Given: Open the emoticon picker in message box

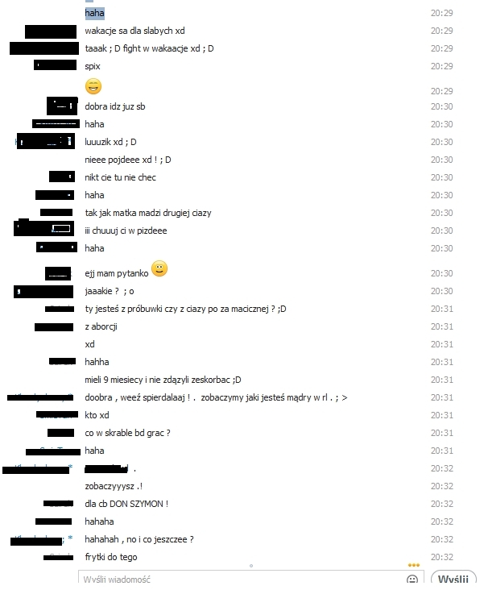Looking at the screenshot, I should point(412,580).
